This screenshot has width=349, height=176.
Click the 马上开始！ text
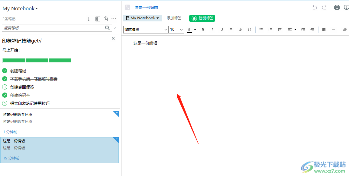pyautogui.click(x=11, y=50)
